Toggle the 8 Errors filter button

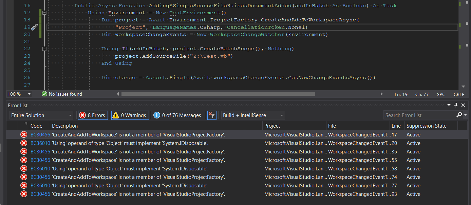[93, 115]
